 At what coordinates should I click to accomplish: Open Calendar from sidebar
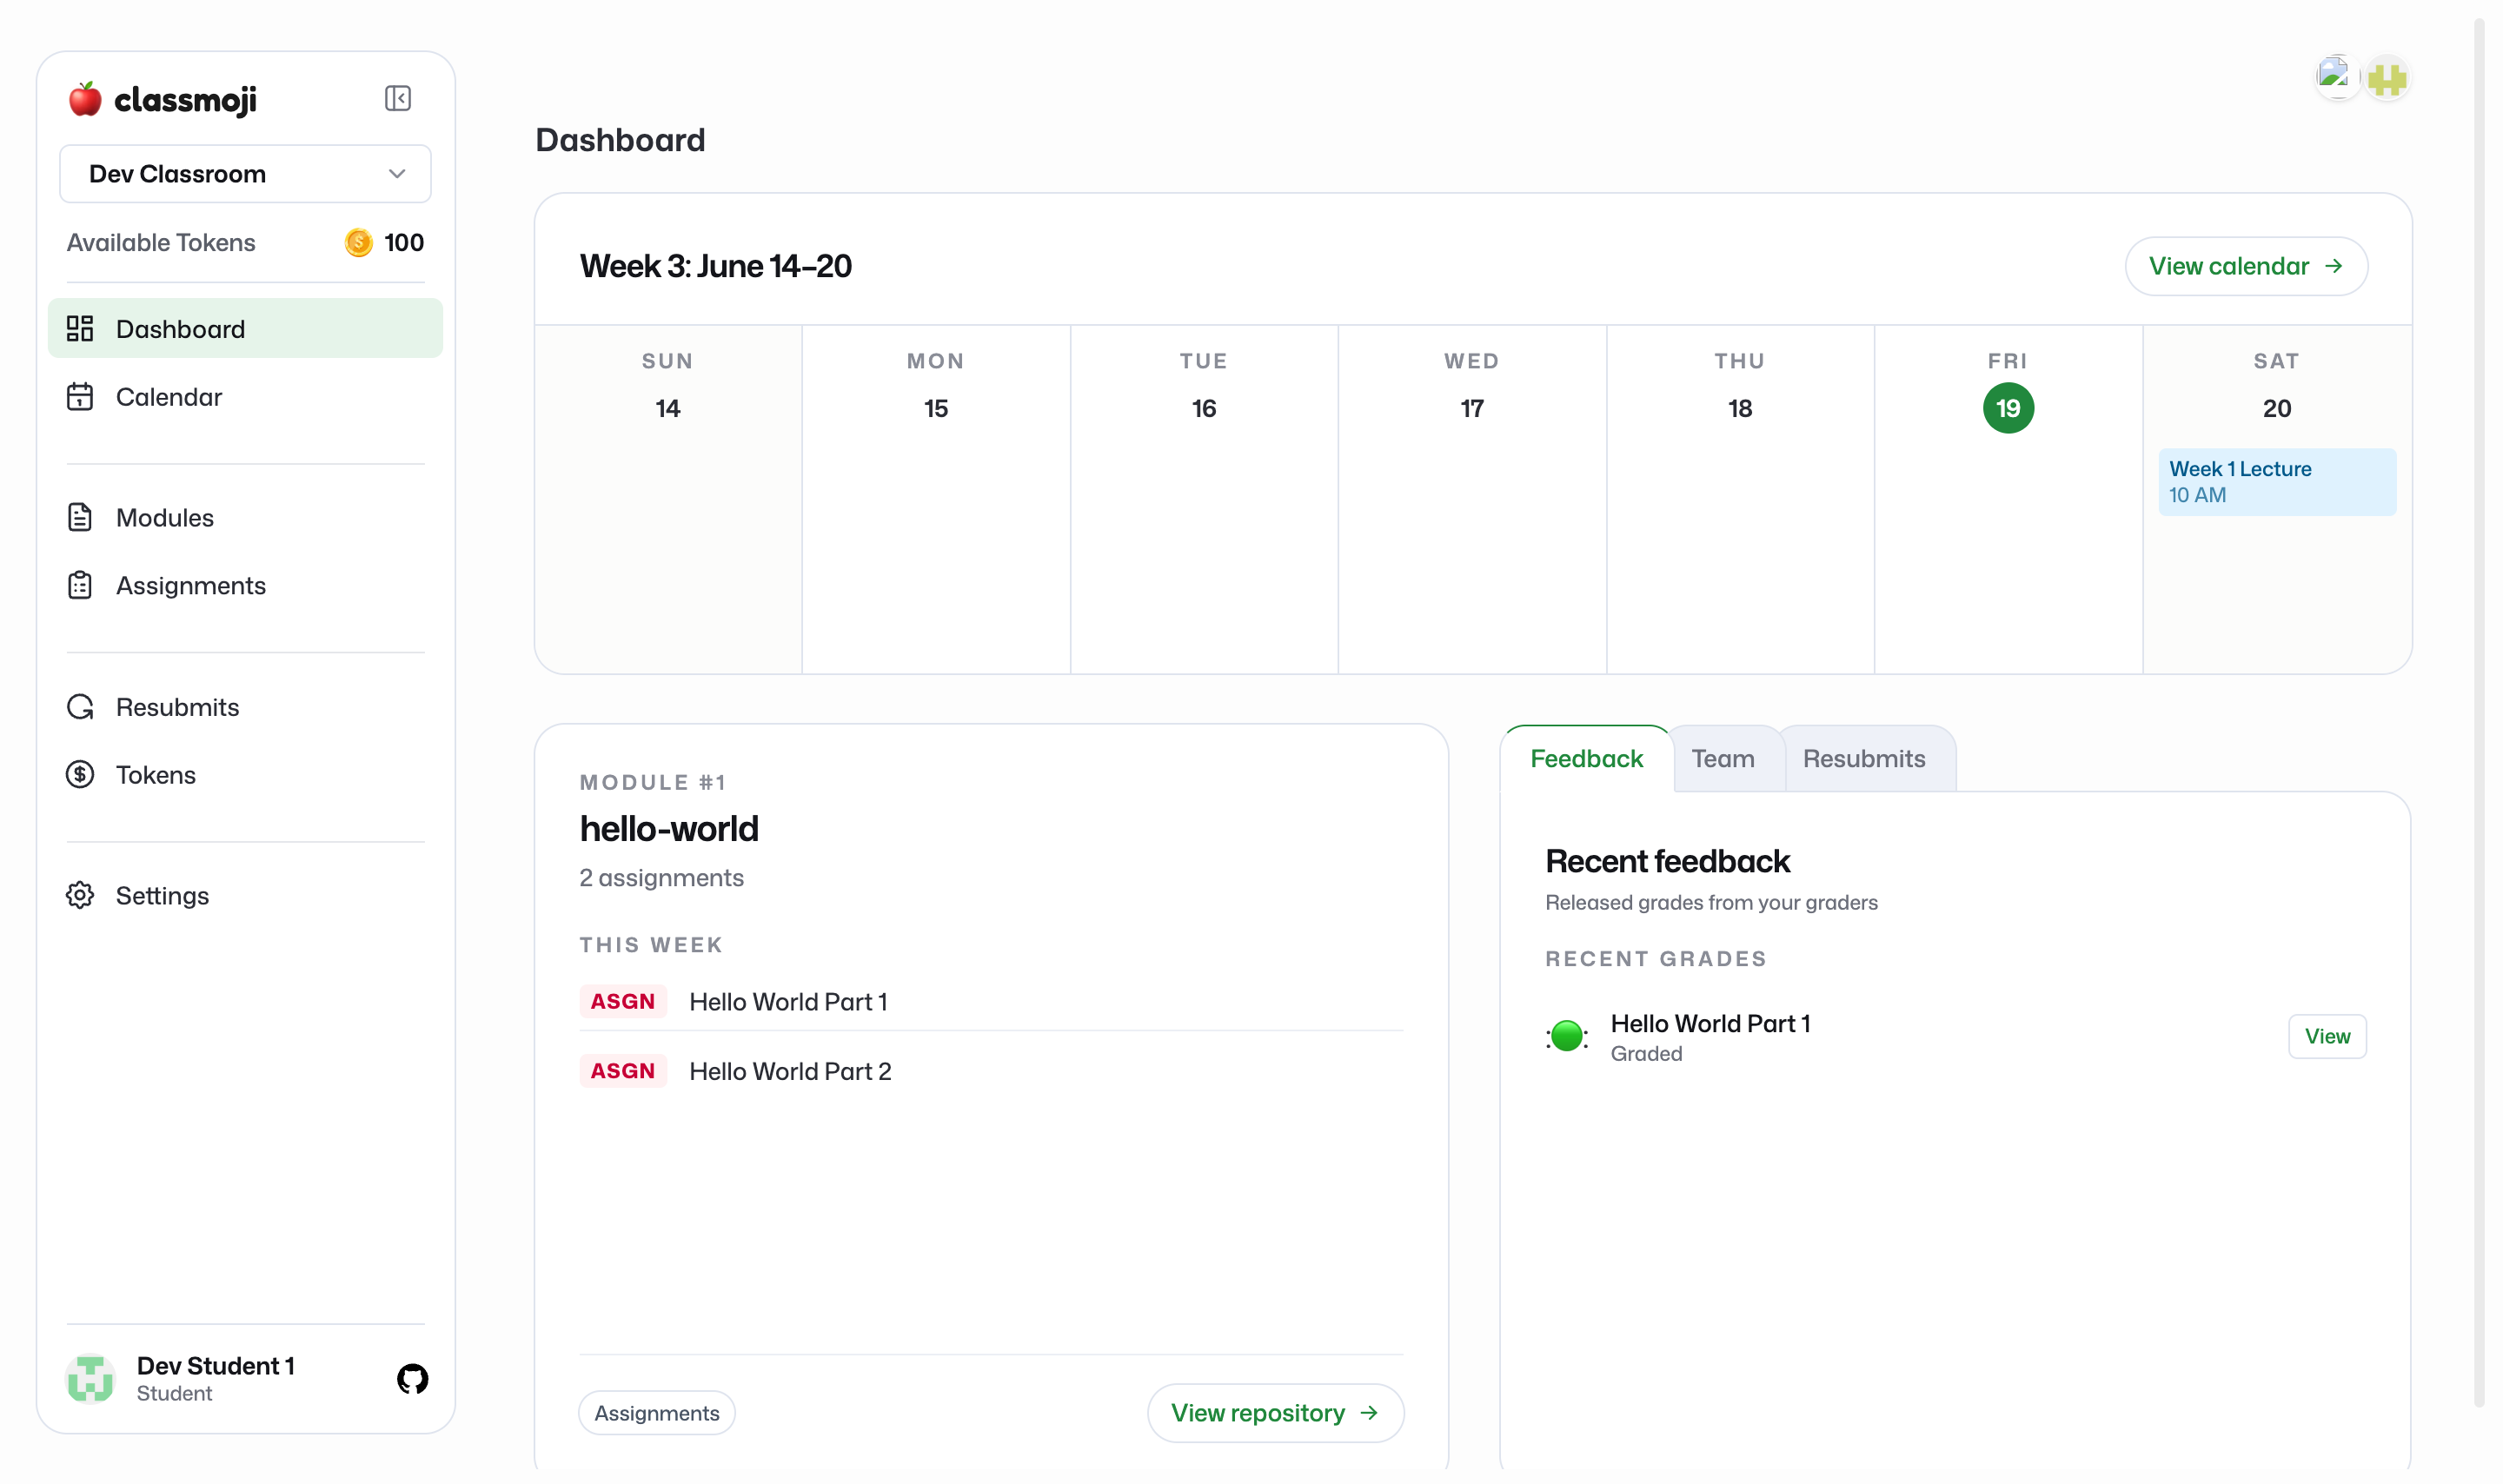[245, 397]
